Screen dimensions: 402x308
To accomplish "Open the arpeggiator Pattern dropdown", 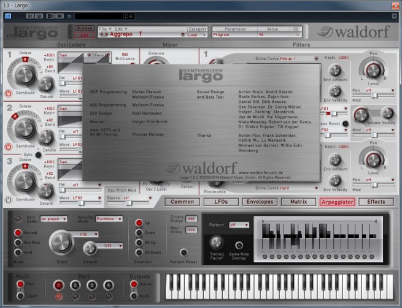I will [x=239, y=225].
